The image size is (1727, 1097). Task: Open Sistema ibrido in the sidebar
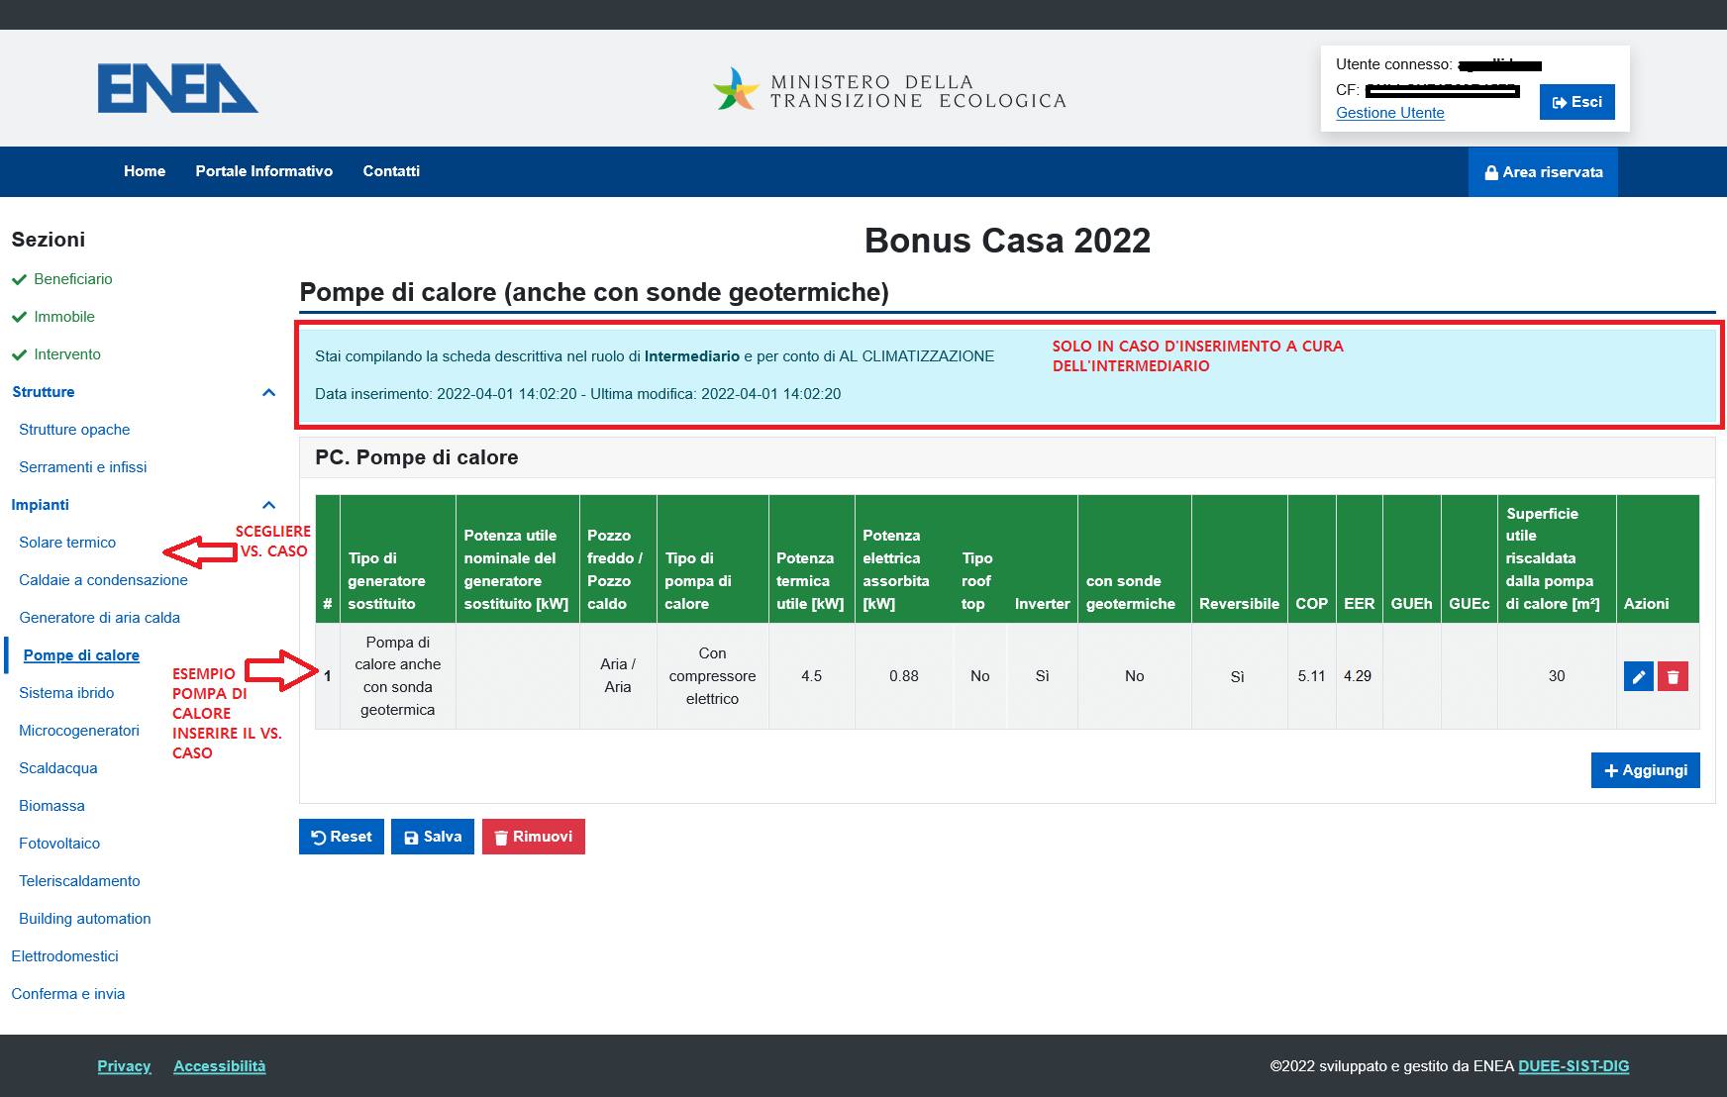click(x=66, y=693)
